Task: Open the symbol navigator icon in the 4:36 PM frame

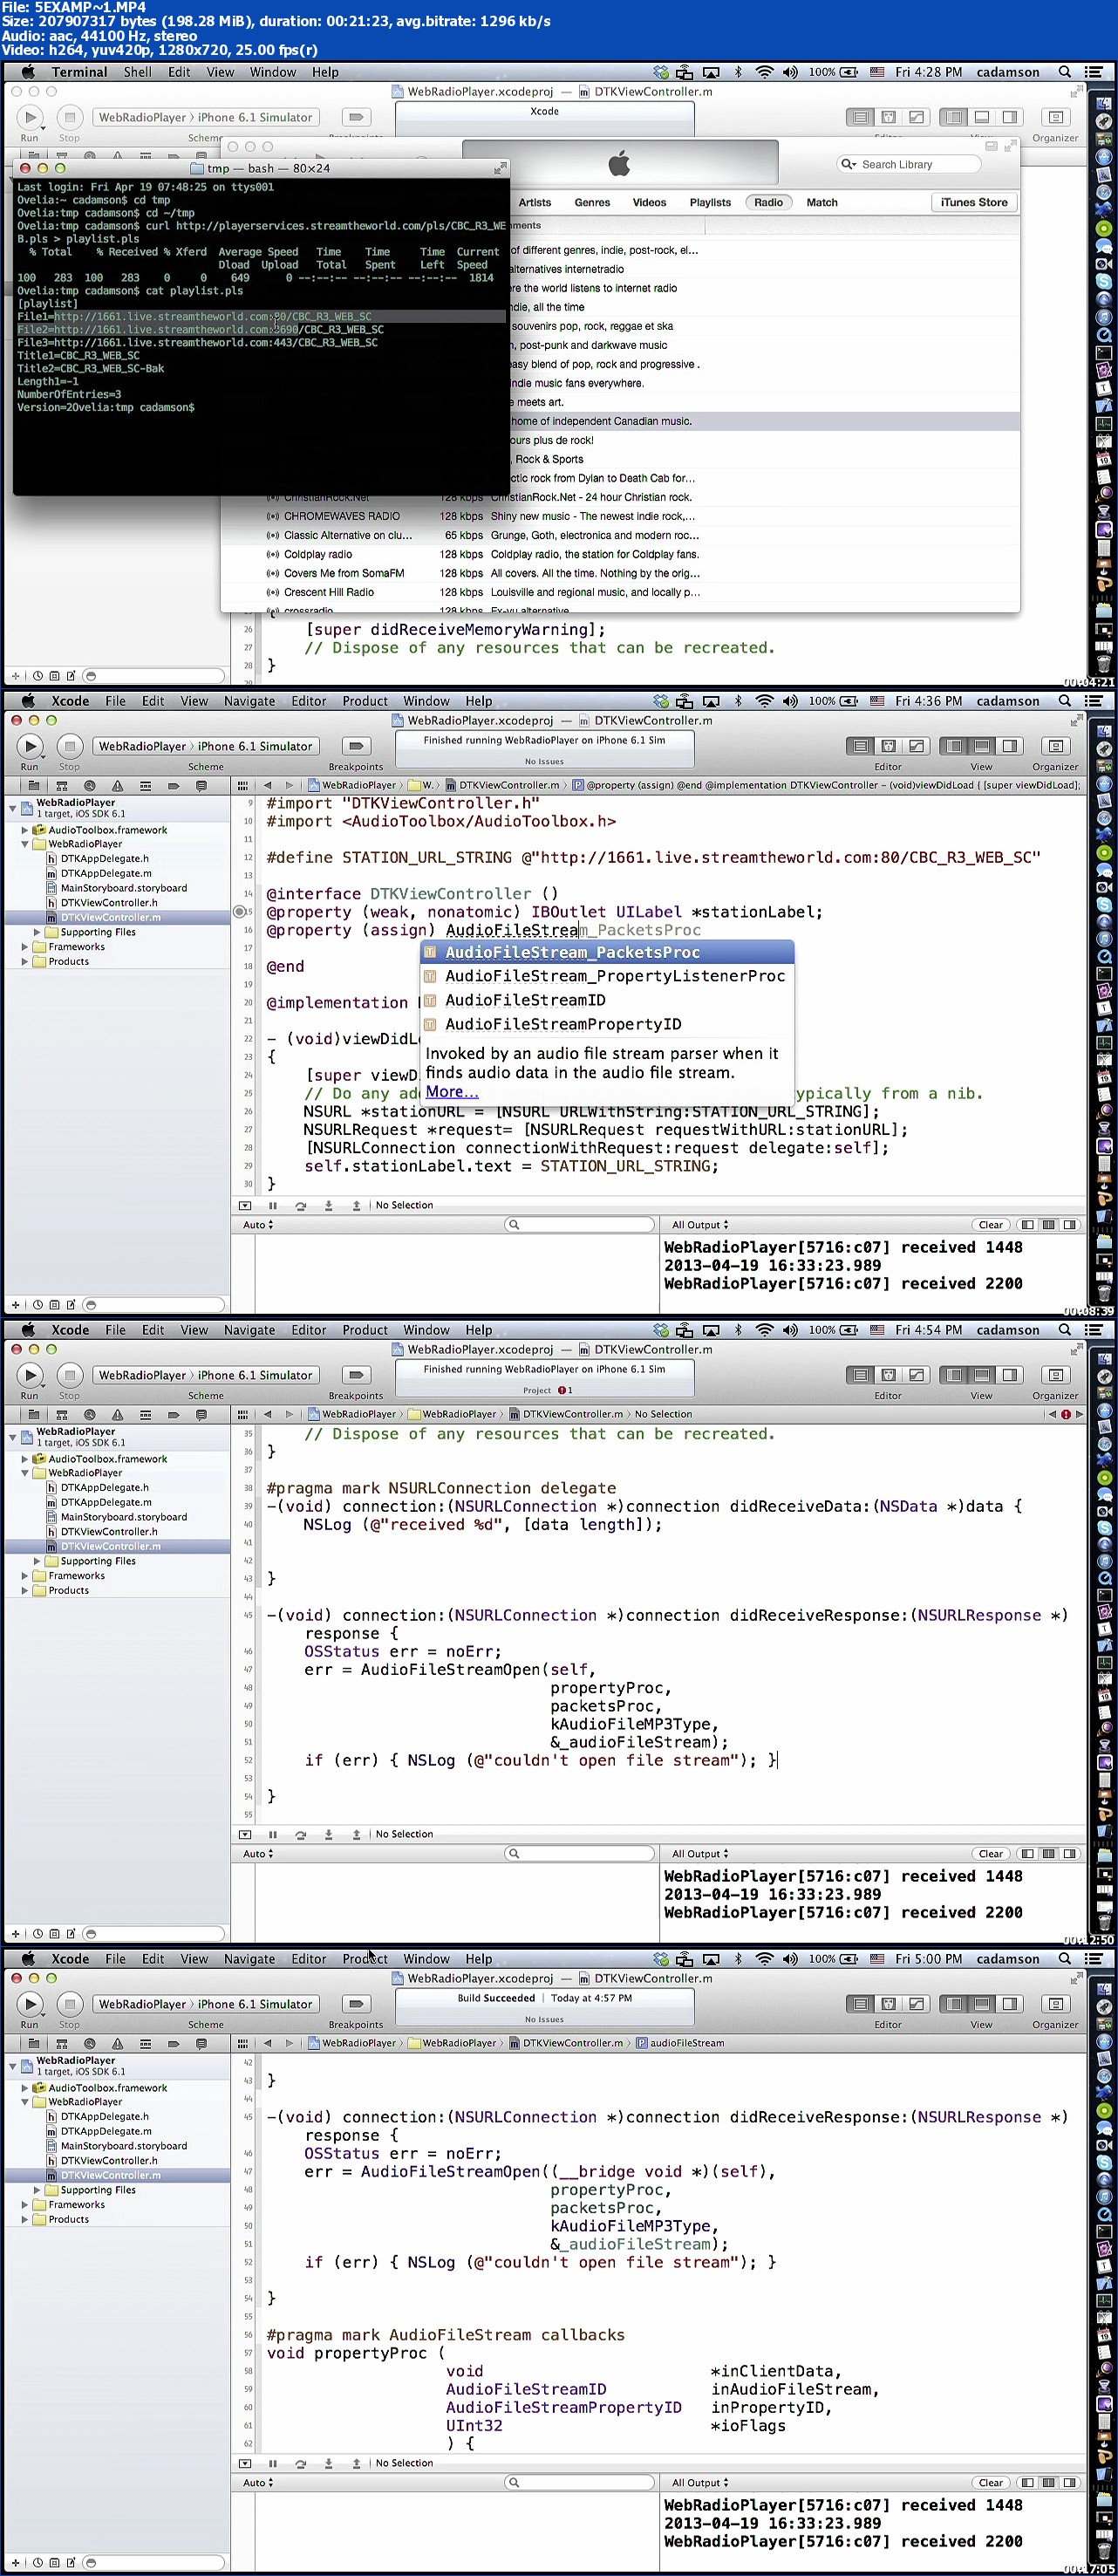Action: pyautogui.click(x=62, y=786)
